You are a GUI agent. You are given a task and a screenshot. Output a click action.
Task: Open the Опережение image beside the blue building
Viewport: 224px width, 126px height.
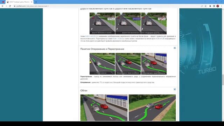click(154, 64)
